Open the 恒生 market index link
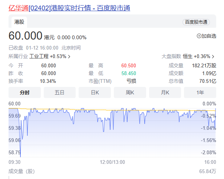Viewport: 224px width, 179px height. pos(188,57)
